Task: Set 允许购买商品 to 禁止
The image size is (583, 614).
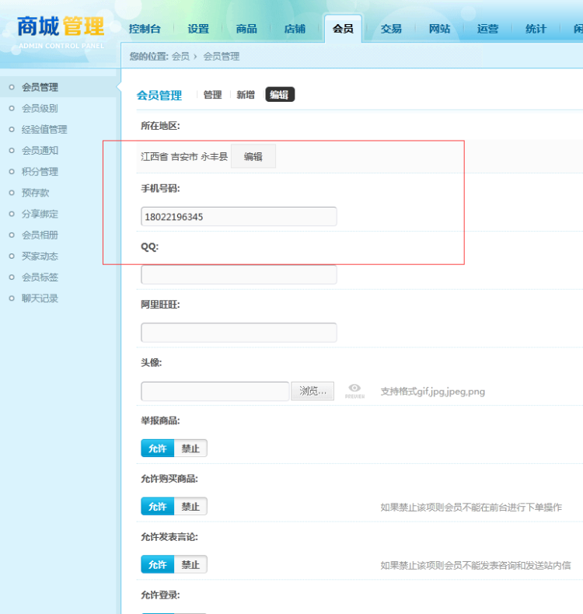Action: pyautogui.click(x=190, y=506)
